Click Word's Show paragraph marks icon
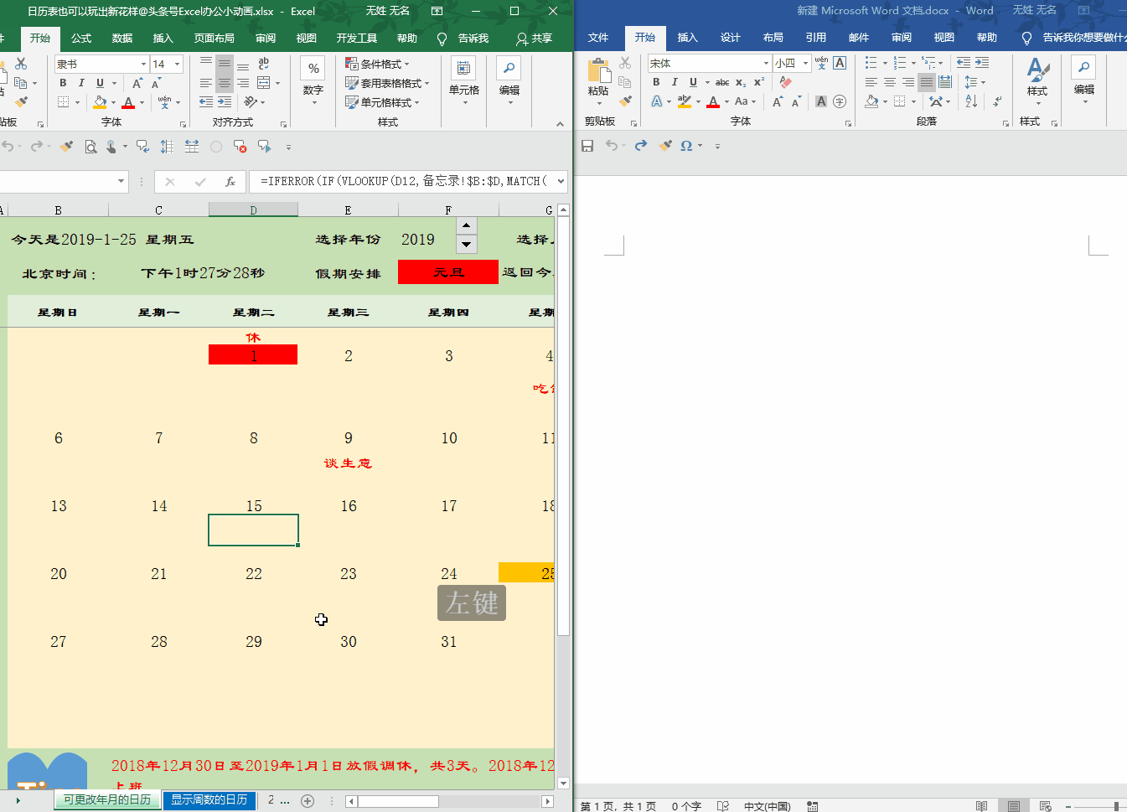 coord(997,101)
